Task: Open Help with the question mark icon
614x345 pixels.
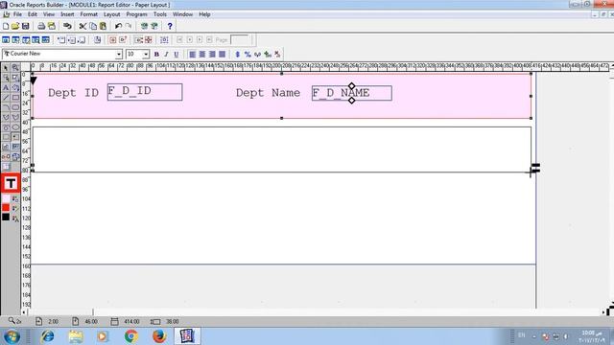Action: coord(170,26)
